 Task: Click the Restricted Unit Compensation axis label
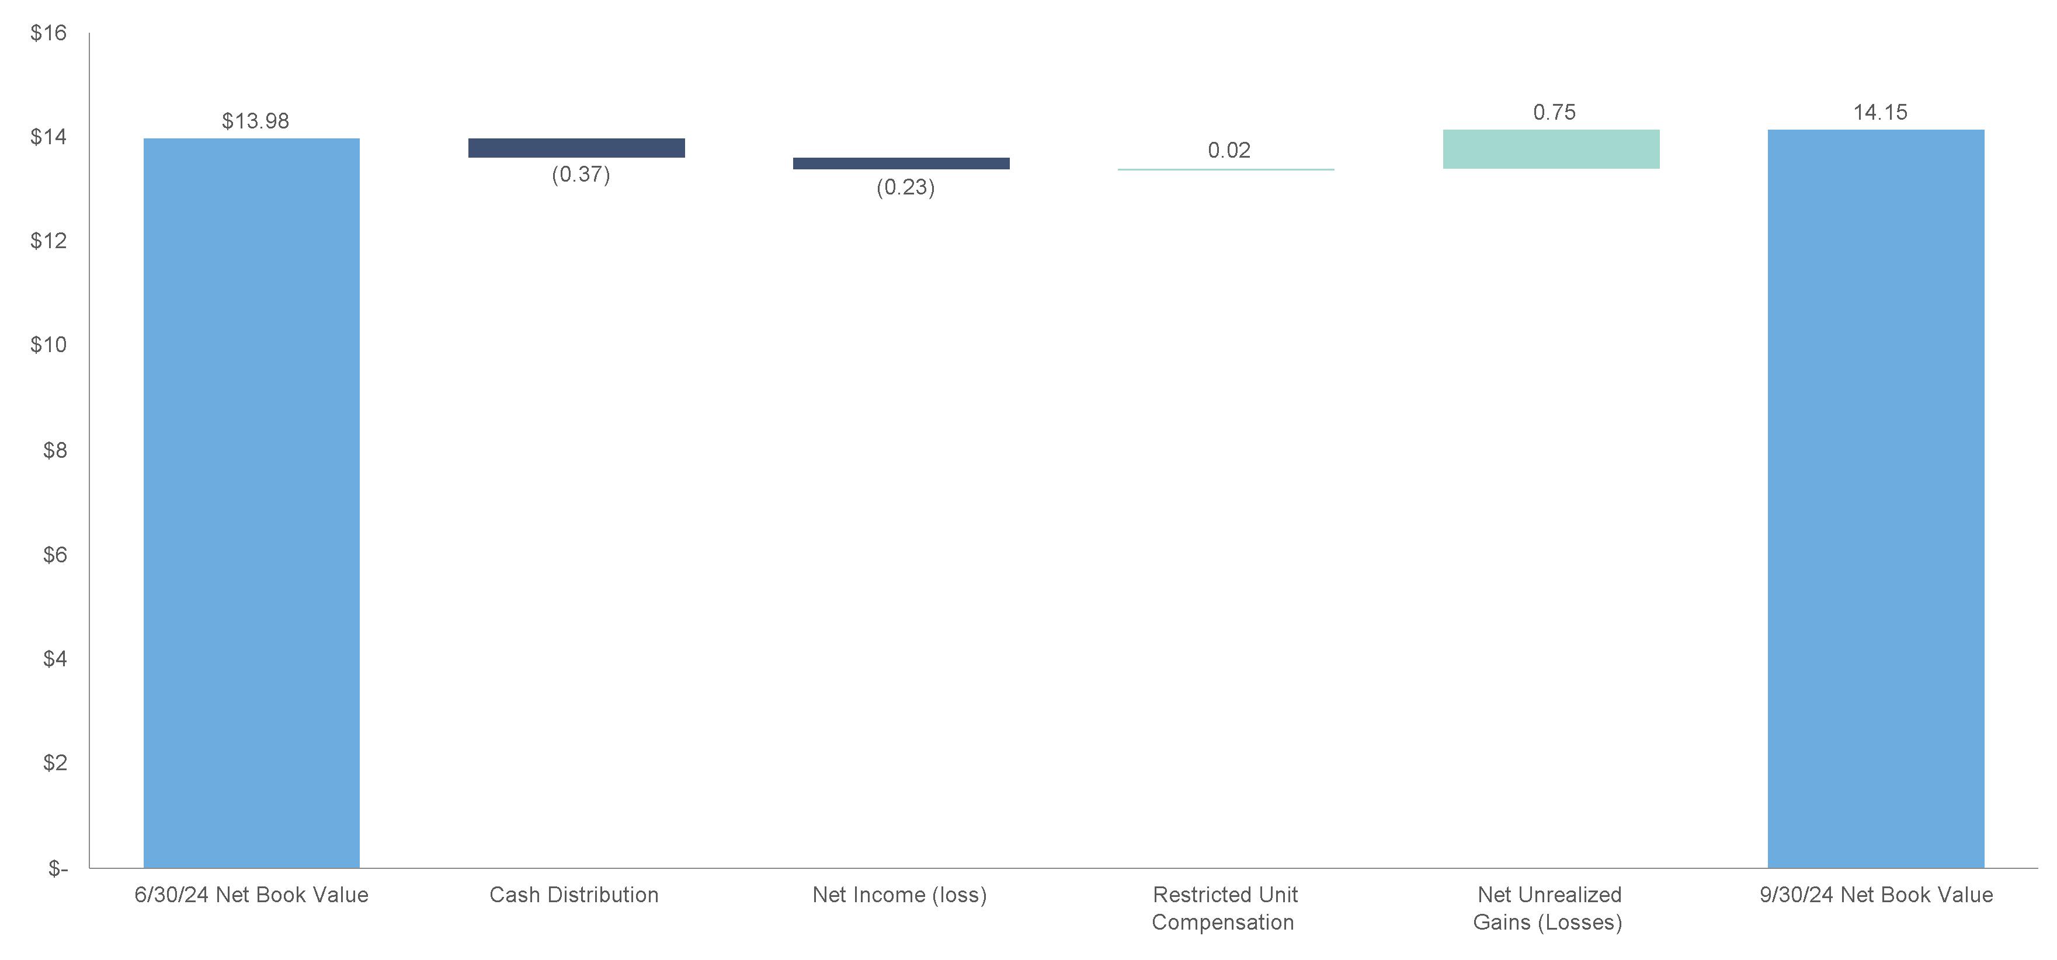tap(1224, 908)
